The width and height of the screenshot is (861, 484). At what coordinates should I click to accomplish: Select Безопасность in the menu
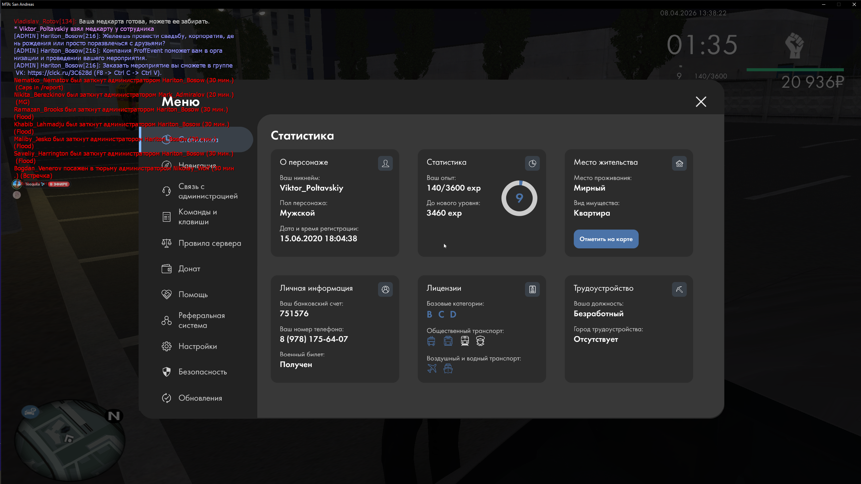(202, 372)
